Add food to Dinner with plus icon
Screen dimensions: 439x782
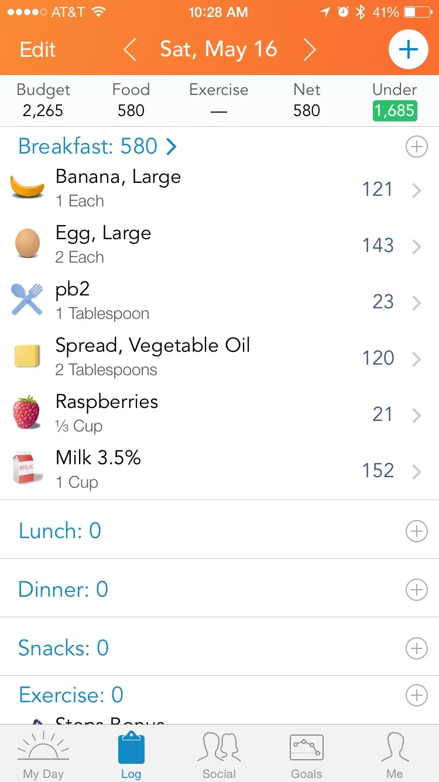417,590
